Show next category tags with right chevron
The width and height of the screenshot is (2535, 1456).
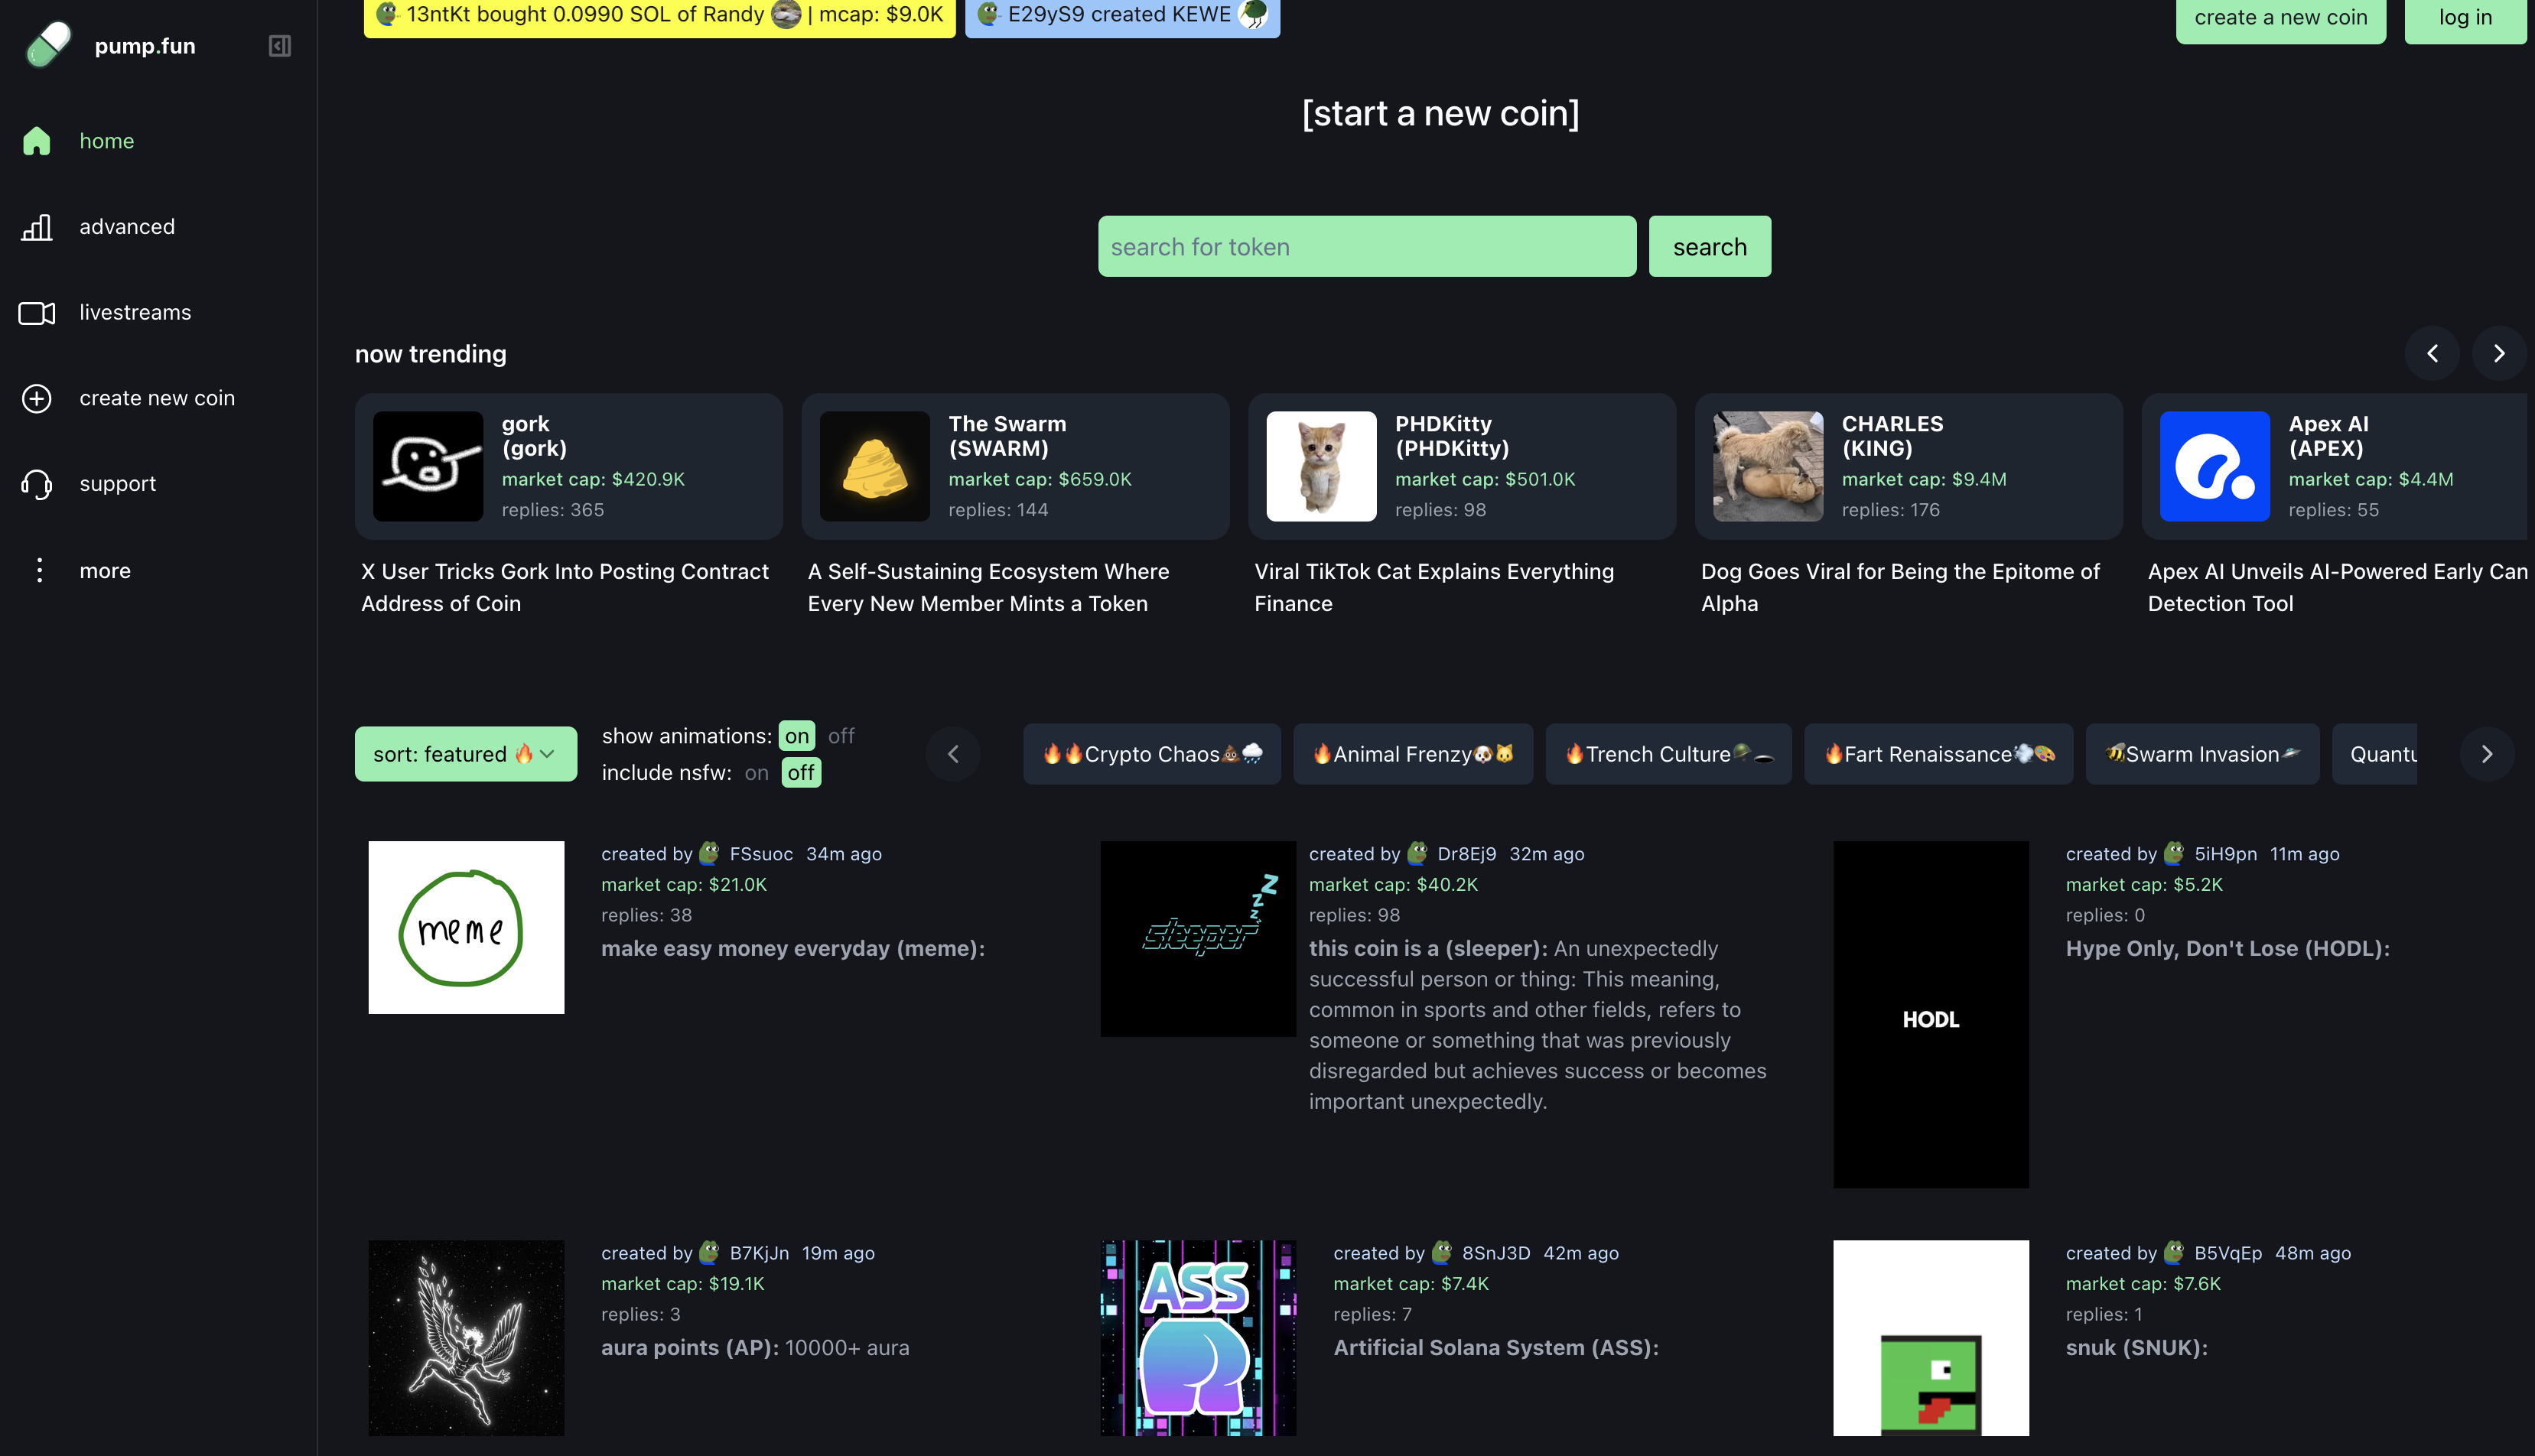[2486, 754]
